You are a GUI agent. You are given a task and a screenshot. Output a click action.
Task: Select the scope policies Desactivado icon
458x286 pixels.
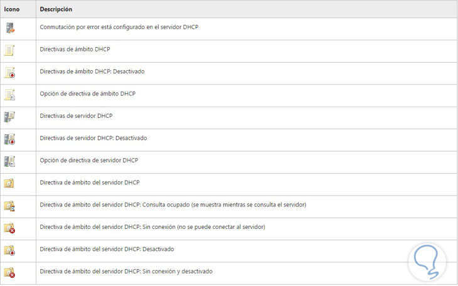point(9,73)
